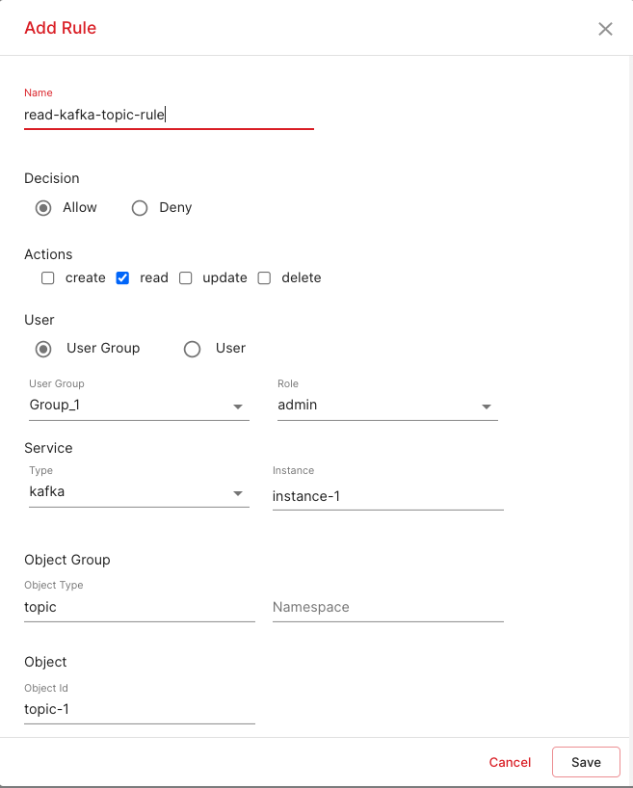This screenshot has height=788, width=633.
Task: Uncheck the read action checkbox
Action: click(x=122, y=278)
